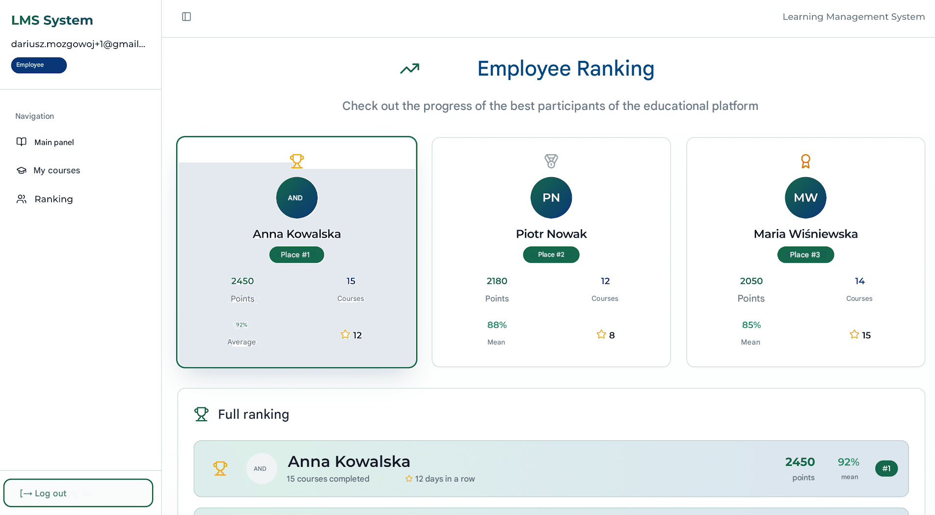Click the trophy icon in Anna Kowalska's ranking row
This screenshot has width=935, height=515.
pyautogui.click(x=220, y=468)
